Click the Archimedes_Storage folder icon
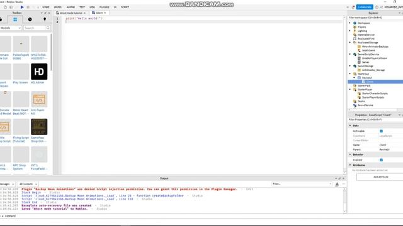This screenshot has height=226, width=403. [x=360, y=70]
